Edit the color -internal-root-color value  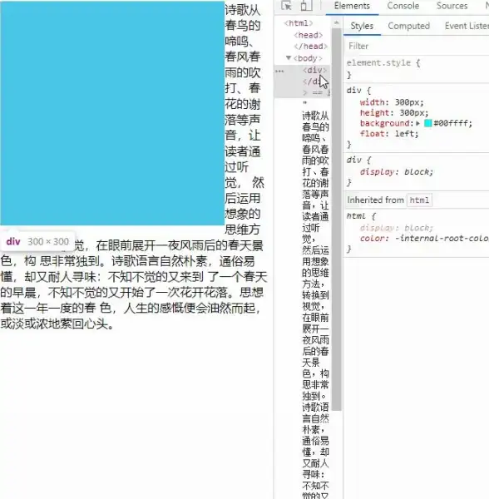pyautogui.click(x=442, y=239)
